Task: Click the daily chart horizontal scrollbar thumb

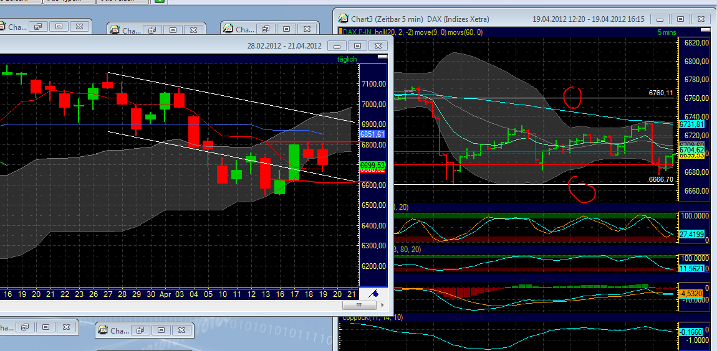Action: pos(359,305)
